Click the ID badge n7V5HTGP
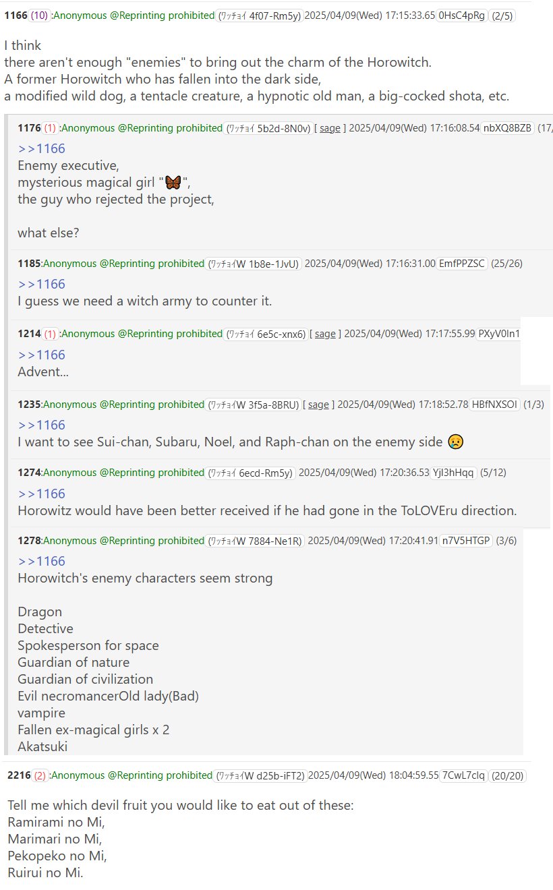 click(466, 541)
